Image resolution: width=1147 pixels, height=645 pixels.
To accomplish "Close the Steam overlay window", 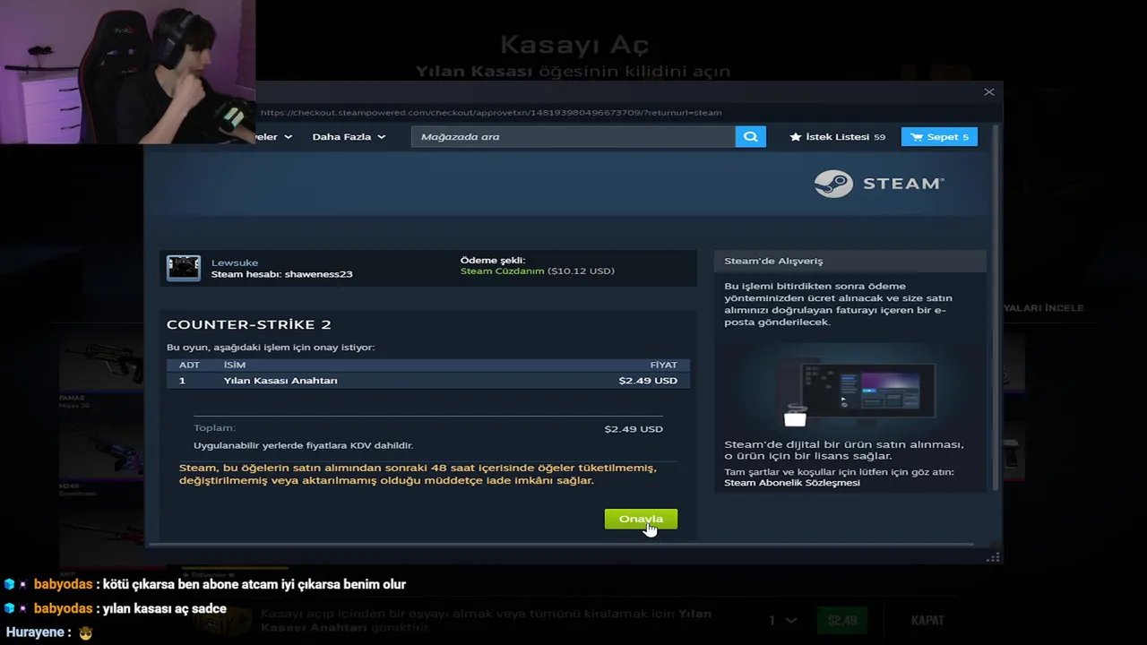I will pyautogui.click(x=989, y=92).
